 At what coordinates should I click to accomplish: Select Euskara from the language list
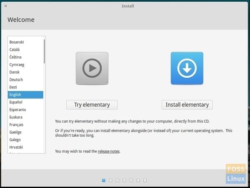[x=25, y=117]
